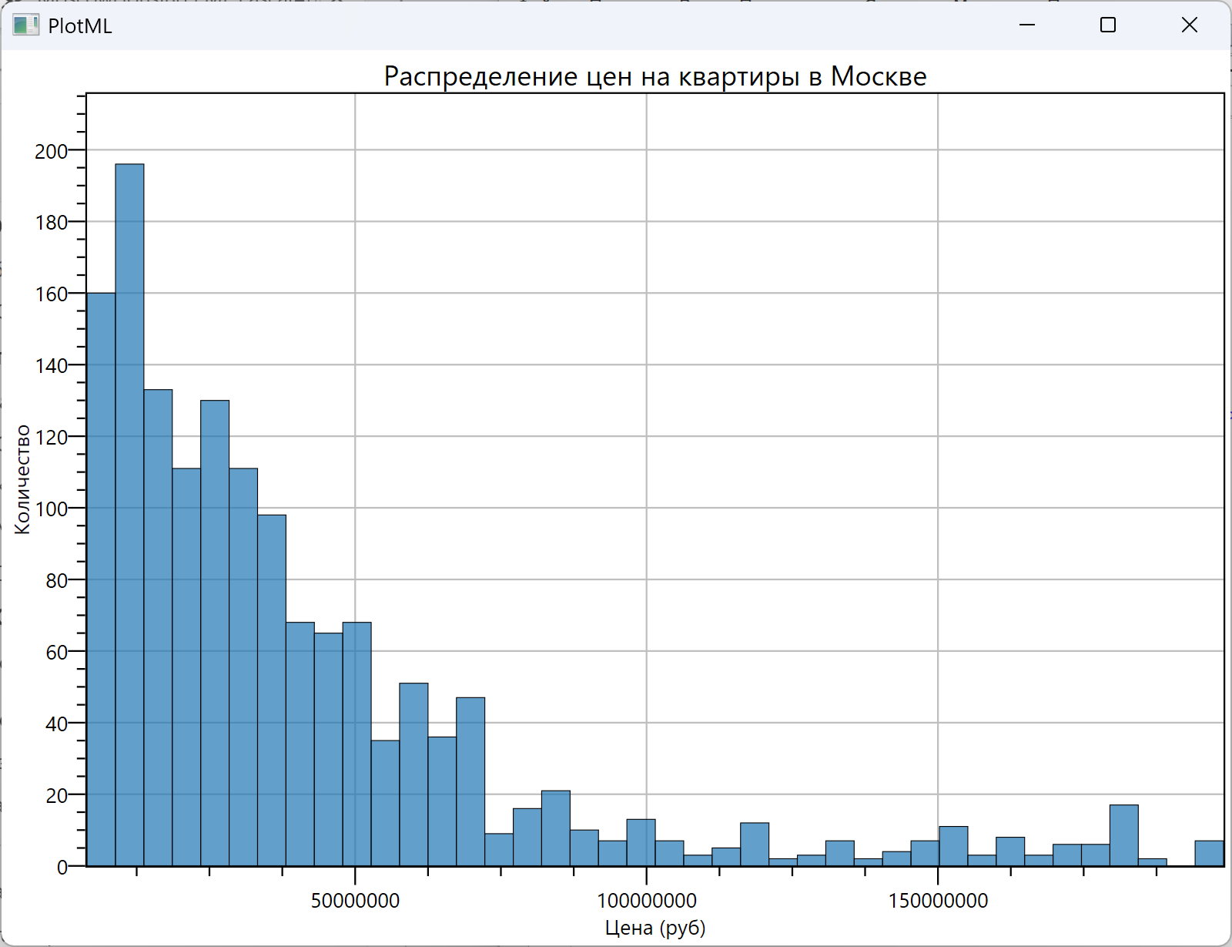1232x947 pixels.
Task: Click the 100000000 x-axis tick label
Action: click(x=647, y=901)
